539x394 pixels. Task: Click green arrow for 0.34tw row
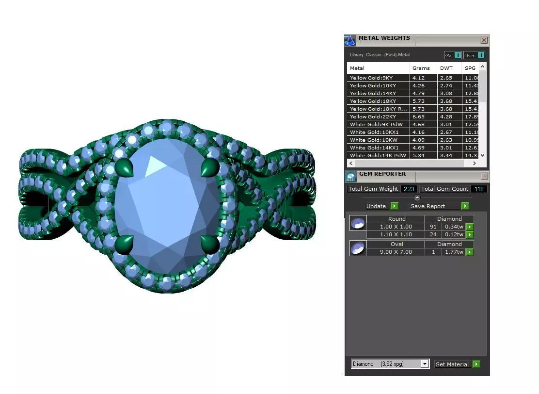click(470, 227)
